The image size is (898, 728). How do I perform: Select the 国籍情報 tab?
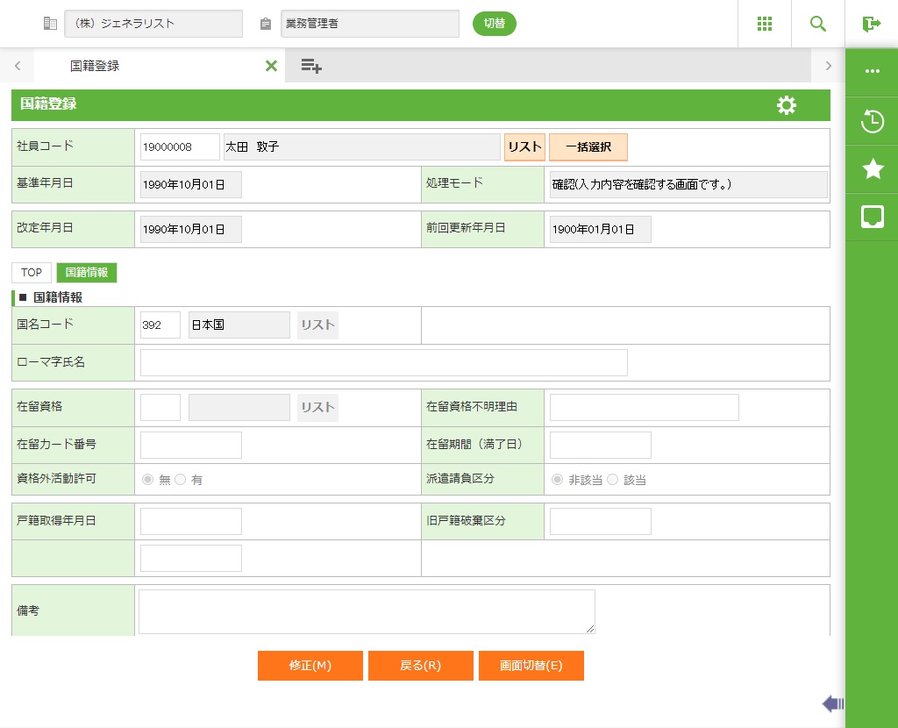point(87,273)
